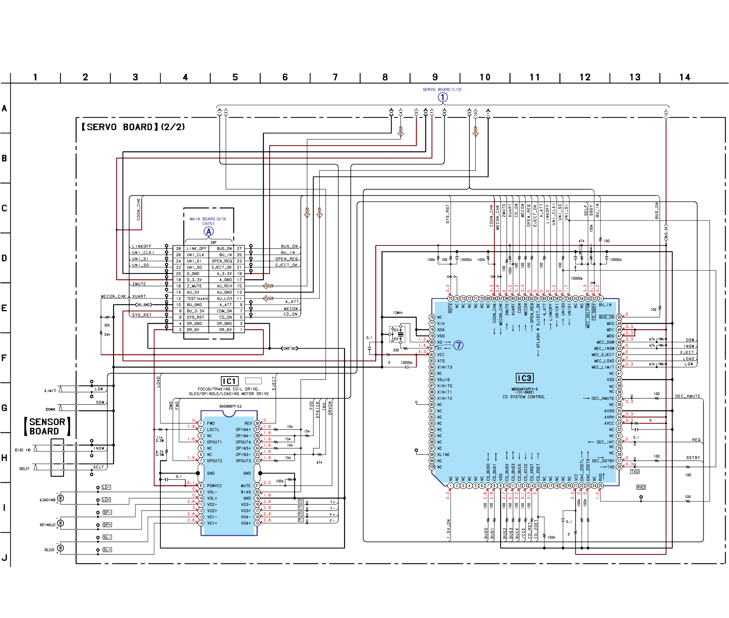Click the MECON_CHK net label at left
Viewport: 729px width, 618px height.
pyautogui.click(x=113, y=296)
